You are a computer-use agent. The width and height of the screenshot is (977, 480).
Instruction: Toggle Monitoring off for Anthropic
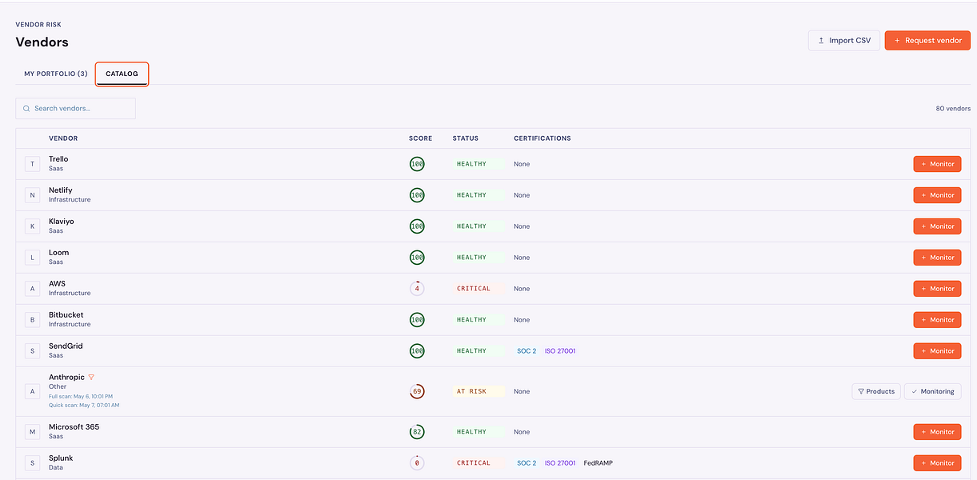932,392
